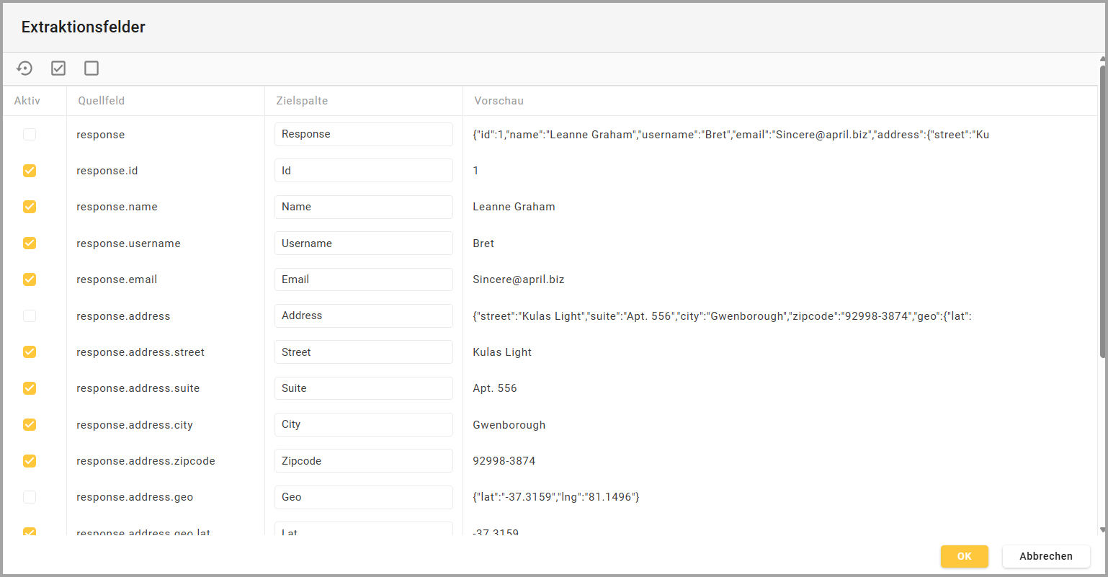
Task: Toggle the response.address.geo checkbox
Action: (30, 497)
